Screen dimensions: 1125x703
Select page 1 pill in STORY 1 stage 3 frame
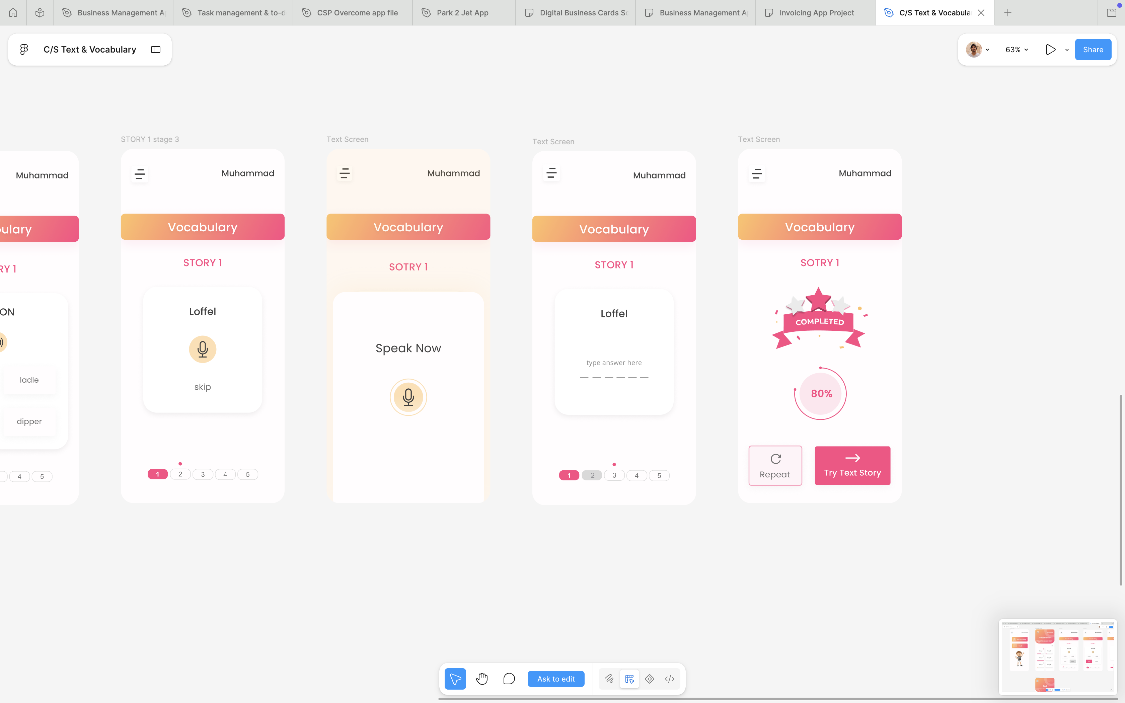coord(158,474)
